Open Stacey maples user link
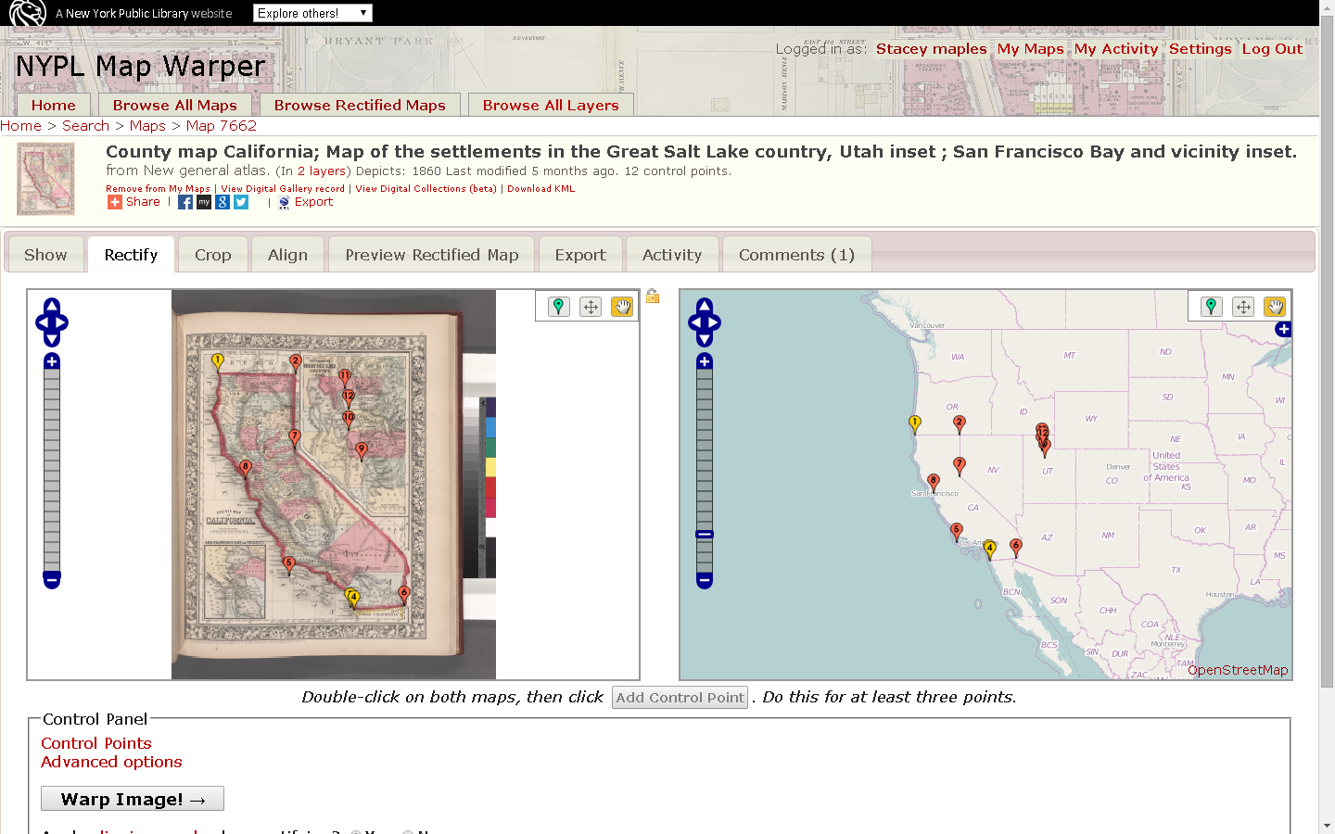Viewport: 1335px width, 834px height. coord(931,49)
